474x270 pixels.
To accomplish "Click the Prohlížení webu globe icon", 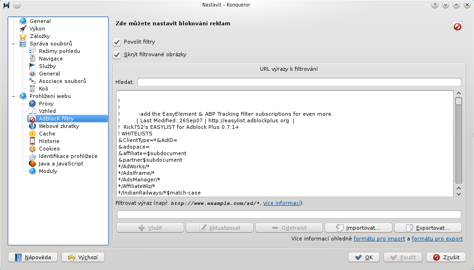I will [x=23, y=96].
